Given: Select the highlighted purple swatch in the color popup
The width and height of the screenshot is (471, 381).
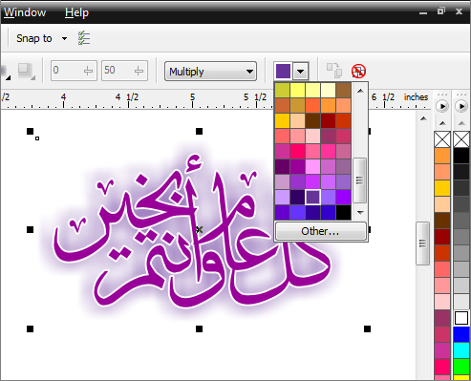Looking at the screenshot, I should (312, 198).
